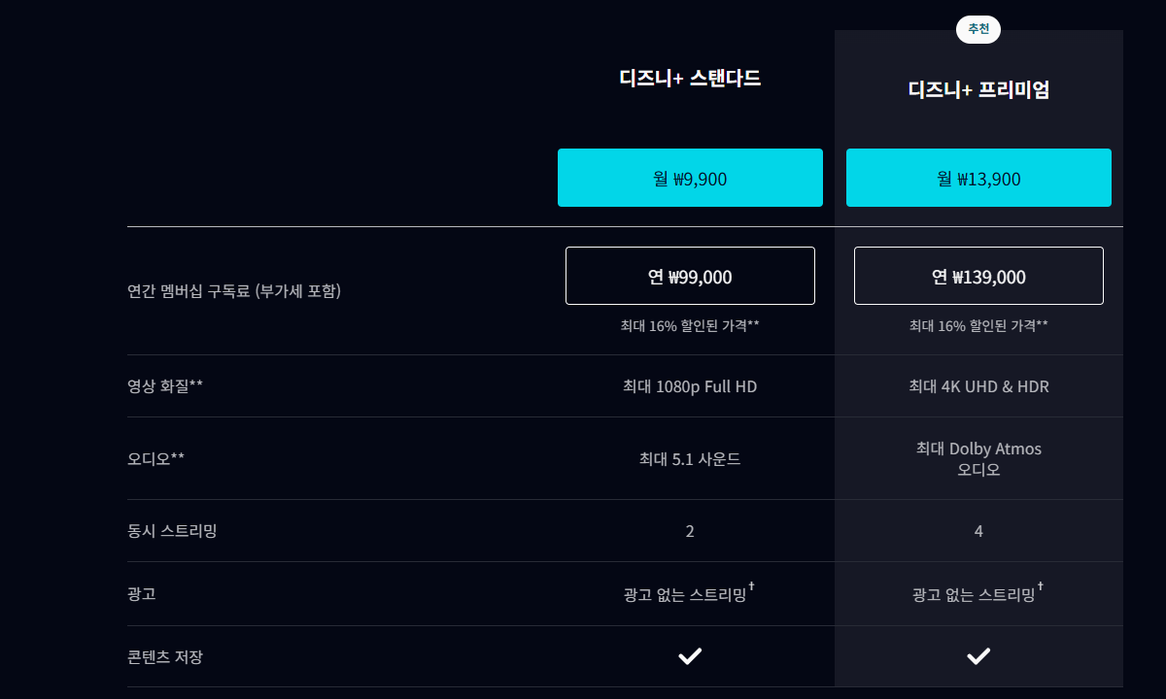Choose the 연 ₩139,000 annual Premium plan
This screenshot has height=699, width=1166.
(978, 276)
